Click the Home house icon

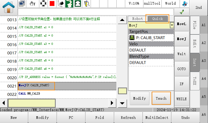click(9, 7)
